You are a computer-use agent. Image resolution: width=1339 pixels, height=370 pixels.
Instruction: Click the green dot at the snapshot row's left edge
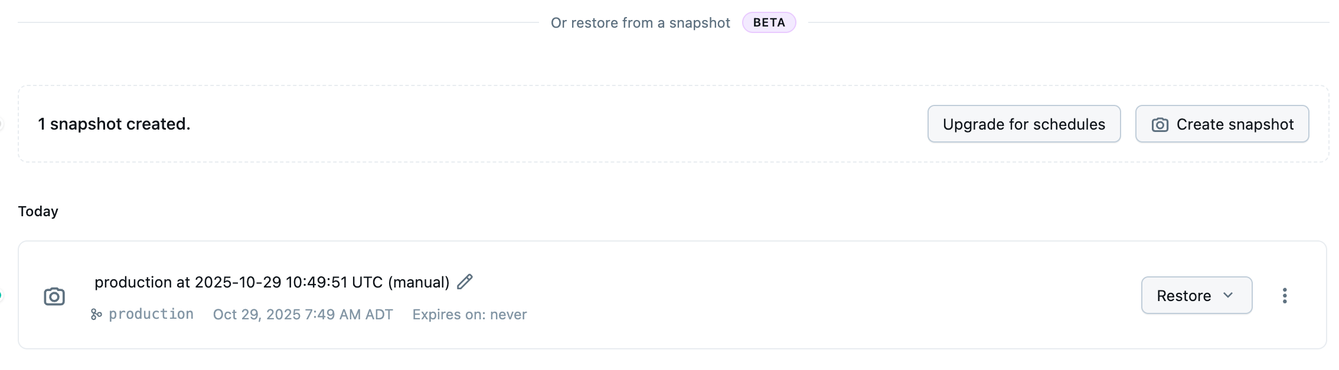[x=1, y=296]
